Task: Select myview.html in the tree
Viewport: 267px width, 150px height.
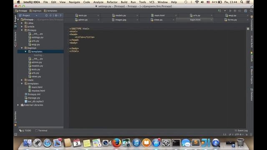Action: tap(37, 91)
